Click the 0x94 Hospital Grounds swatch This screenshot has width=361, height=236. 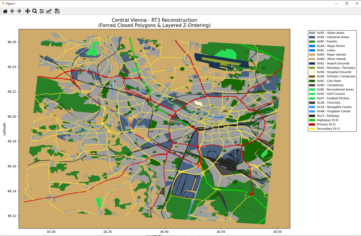pos(312,72)
